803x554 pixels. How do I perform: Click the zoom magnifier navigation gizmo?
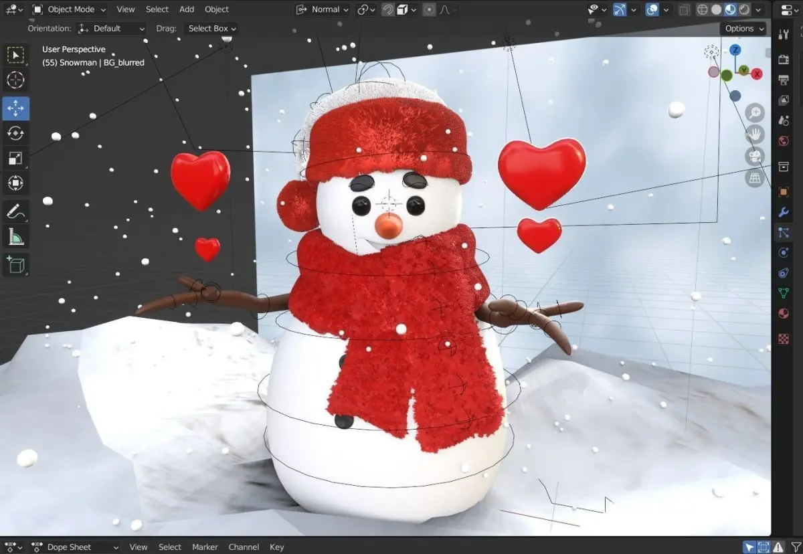tap(755, 112)
